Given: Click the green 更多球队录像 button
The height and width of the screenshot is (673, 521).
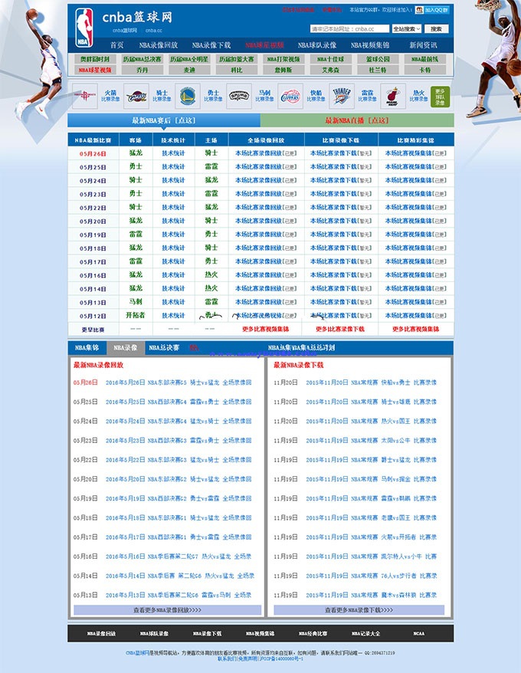Looking at the screenshot, I should 439,96.
